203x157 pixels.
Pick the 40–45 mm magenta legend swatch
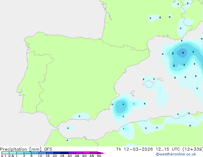click(87, 153)
